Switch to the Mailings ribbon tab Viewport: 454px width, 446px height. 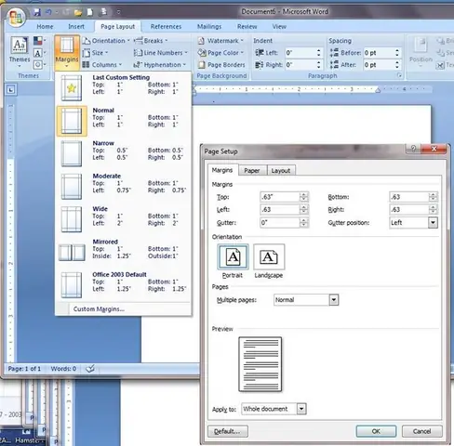click(209, 27)
